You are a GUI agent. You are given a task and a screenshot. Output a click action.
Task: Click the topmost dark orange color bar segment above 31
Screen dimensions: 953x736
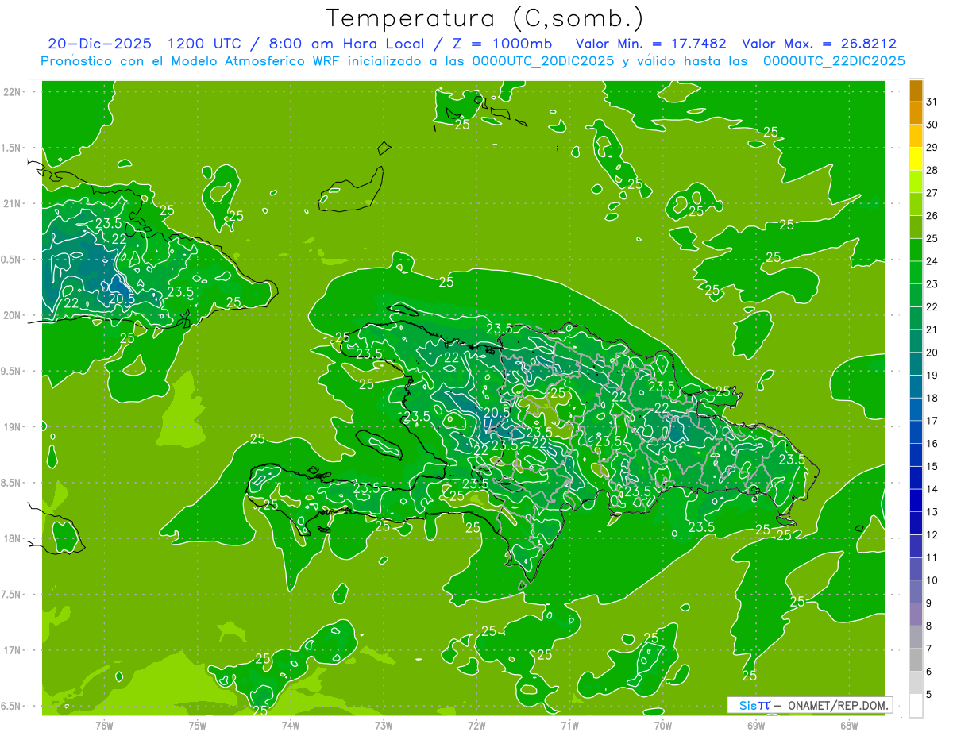[x=916, y=91]
